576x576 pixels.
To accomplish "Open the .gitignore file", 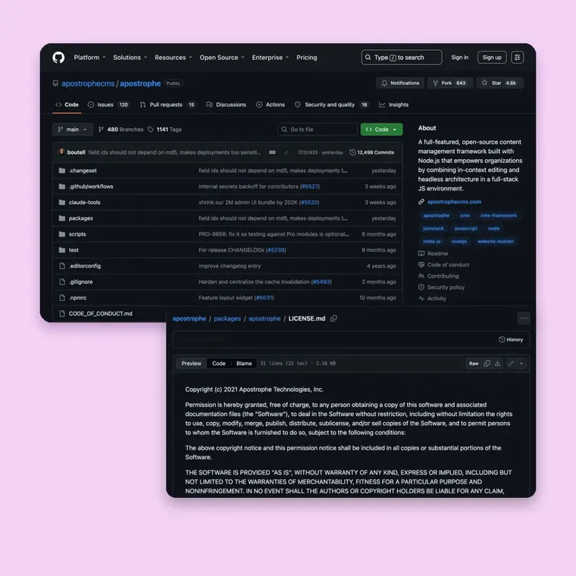I will (81, 282).
